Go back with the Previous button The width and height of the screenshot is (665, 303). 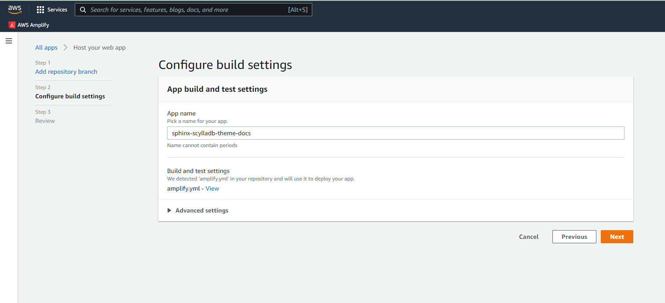pyautogui.click(x=574, y=237)
